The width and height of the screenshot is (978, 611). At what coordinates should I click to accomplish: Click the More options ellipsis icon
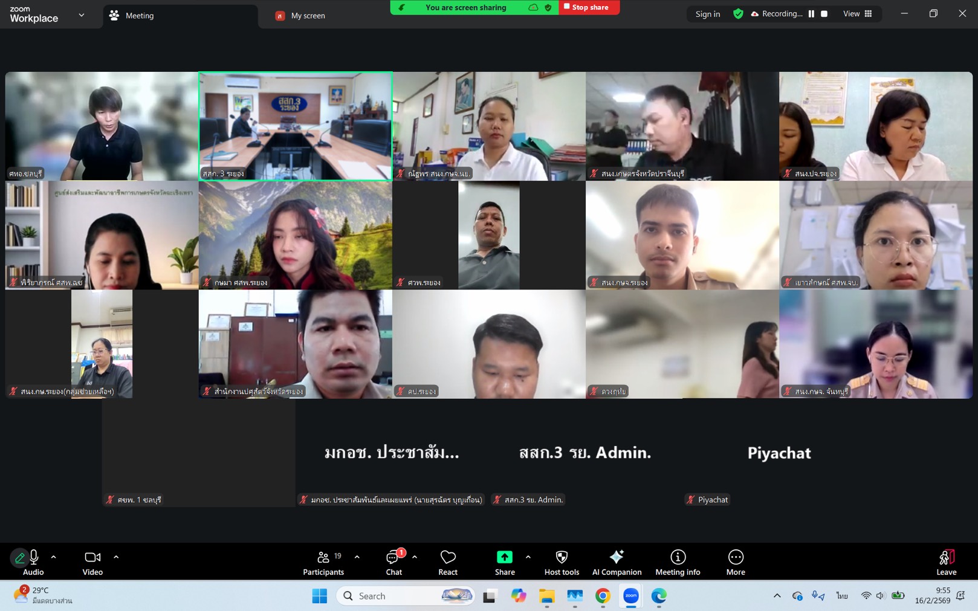click(736, 562)
